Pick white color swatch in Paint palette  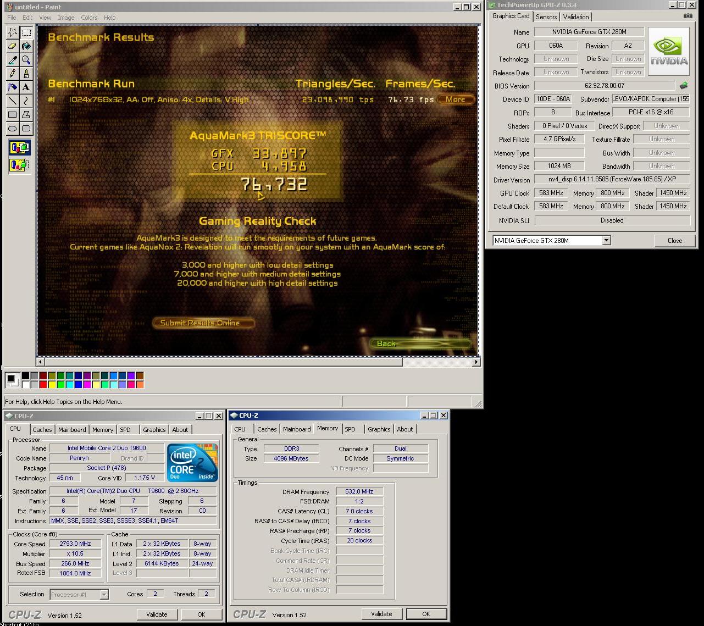[26, 384]
